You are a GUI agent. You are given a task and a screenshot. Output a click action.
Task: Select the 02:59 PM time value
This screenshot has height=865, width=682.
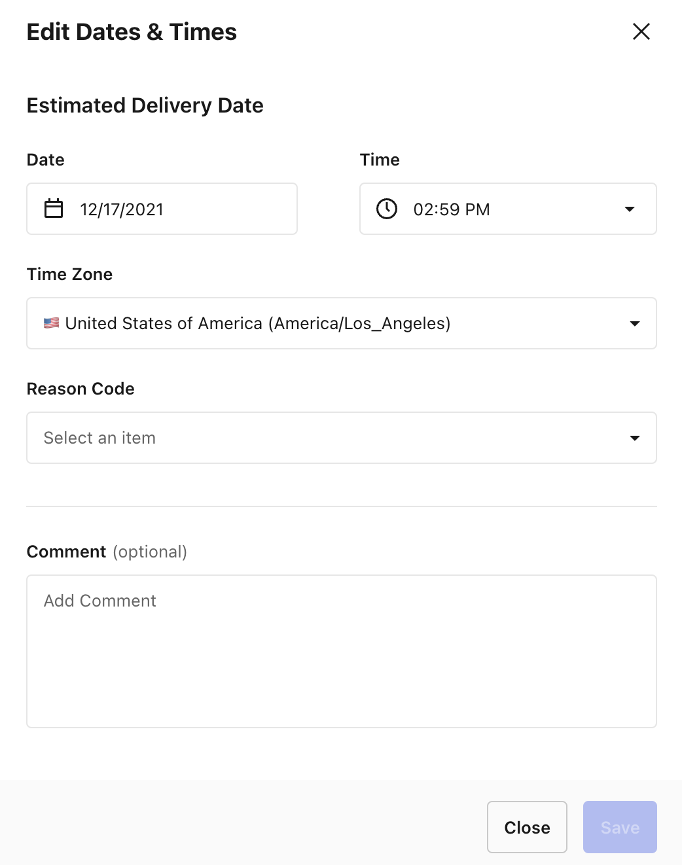tap(452, 209)
